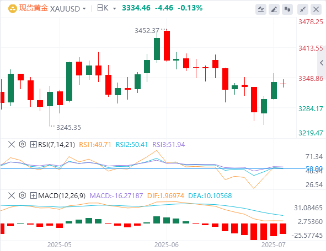Remove the MACD indicator panel
Viewport: 326px width, 251px height.
12,195
